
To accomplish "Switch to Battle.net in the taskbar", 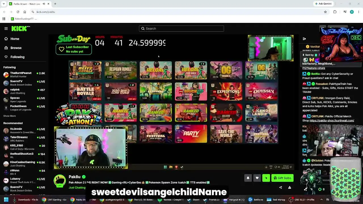I will point(256,200).
